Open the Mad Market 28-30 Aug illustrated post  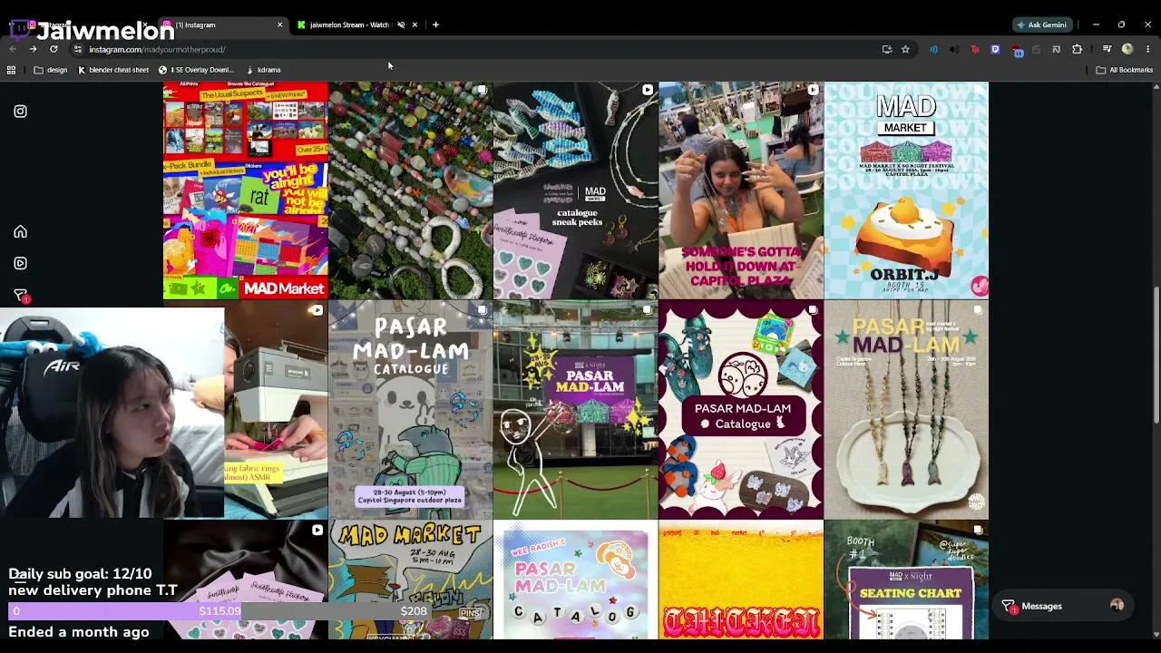(410, 580)
